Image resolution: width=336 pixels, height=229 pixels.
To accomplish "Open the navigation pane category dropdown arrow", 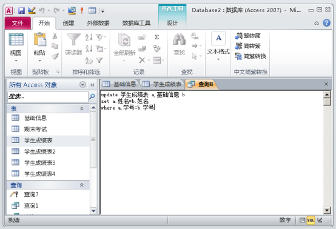I will [82, 85].
